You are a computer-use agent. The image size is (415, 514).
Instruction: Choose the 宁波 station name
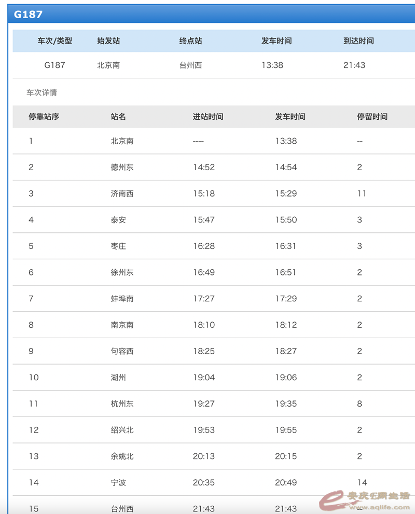(x=118, y=482)
